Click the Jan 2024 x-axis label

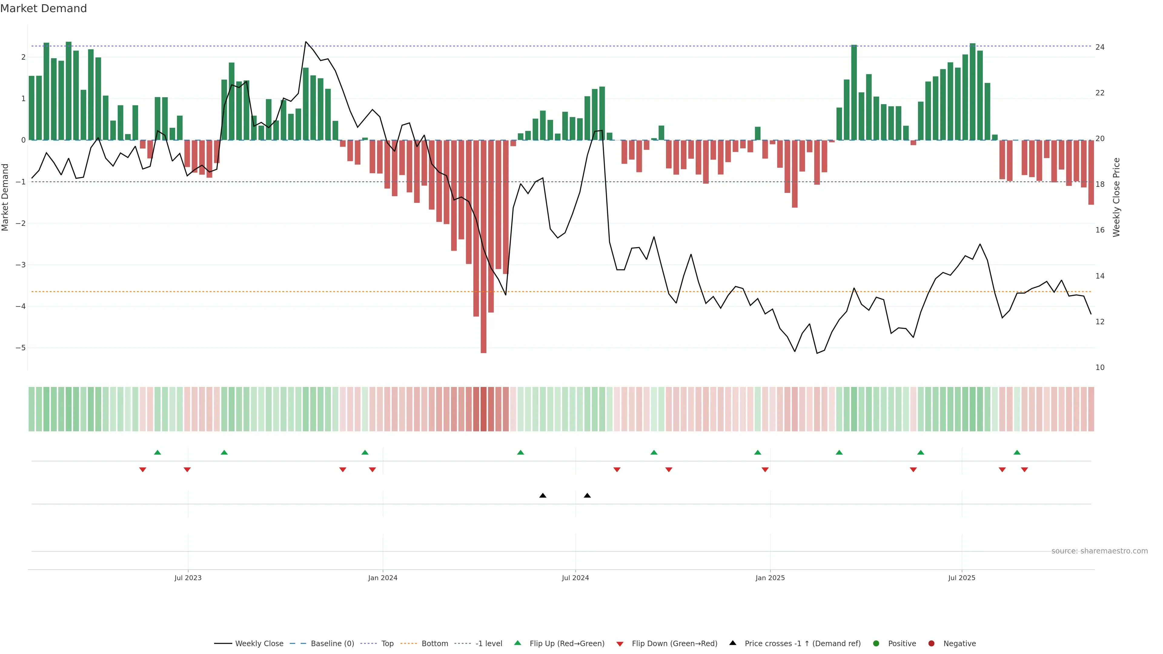click(383, 578)
